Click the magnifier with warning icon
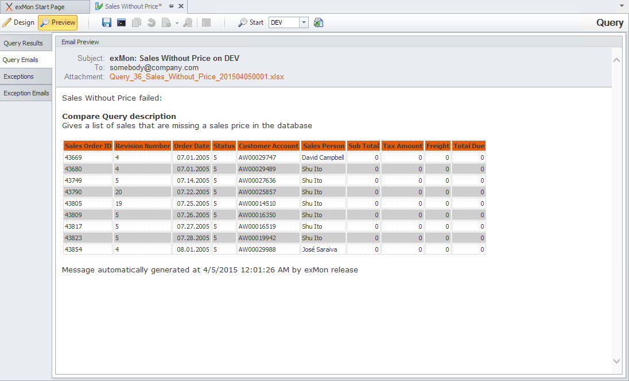629x381 pixels. [188, 22]
